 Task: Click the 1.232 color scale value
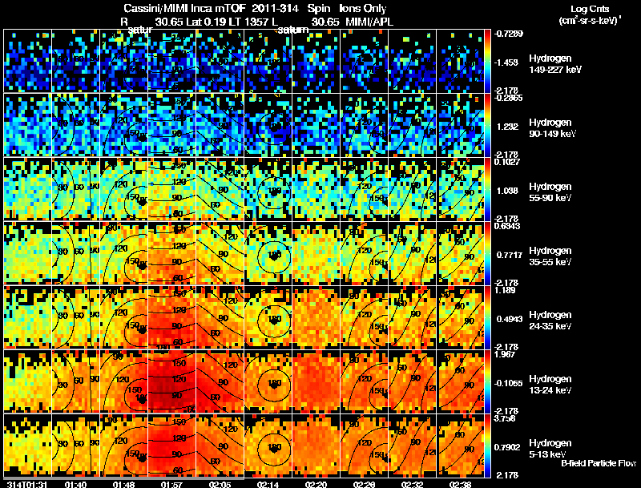click(x=507, y=127)
